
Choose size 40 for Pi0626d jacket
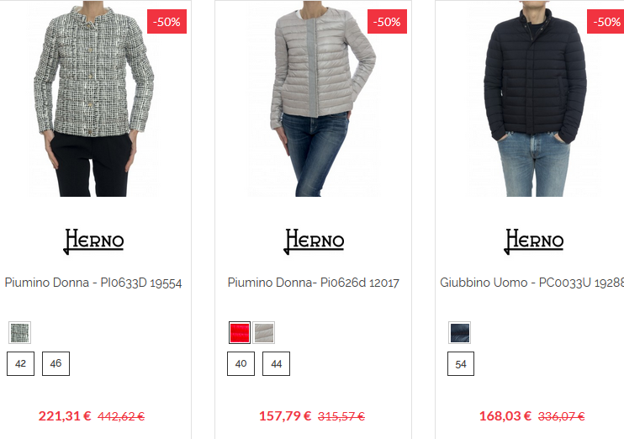(241, 363)
